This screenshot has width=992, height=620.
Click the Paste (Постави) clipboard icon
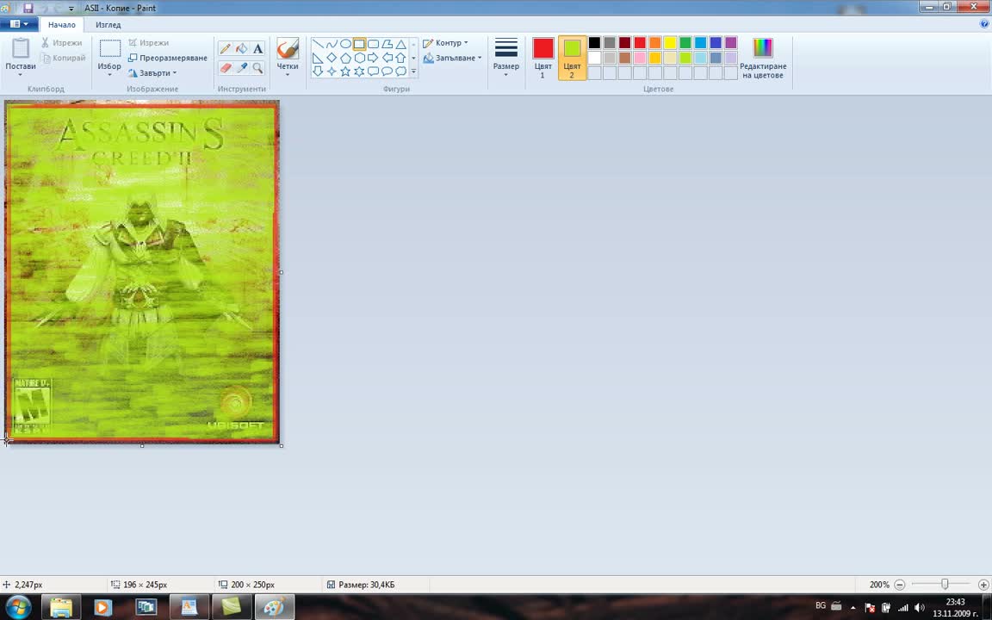coord(21,49)
